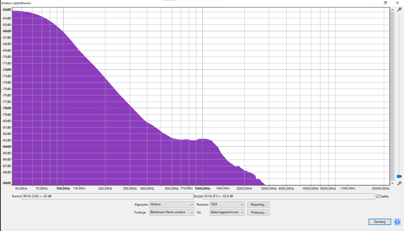Click the Kursor readout field

click(107, 196)
